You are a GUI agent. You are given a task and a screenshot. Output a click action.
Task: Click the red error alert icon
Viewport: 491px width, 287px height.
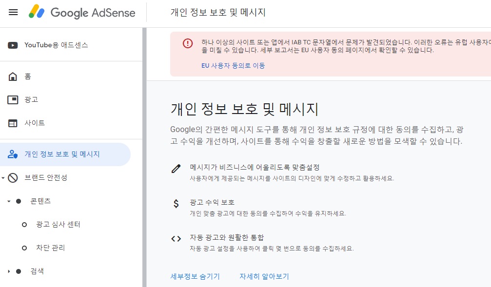pyautogui.click(x=188, y=43)
